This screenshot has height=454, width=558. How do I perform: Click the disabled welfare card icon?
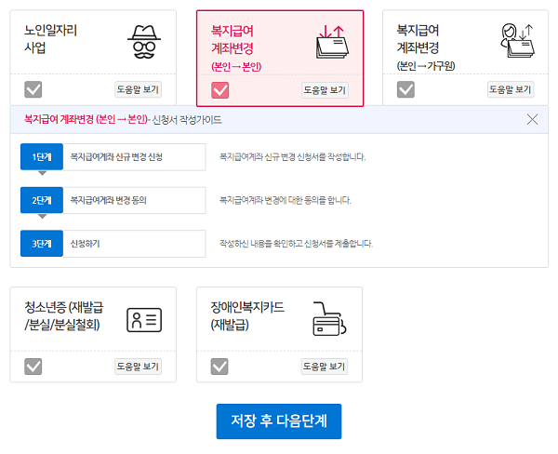point(329,319)
